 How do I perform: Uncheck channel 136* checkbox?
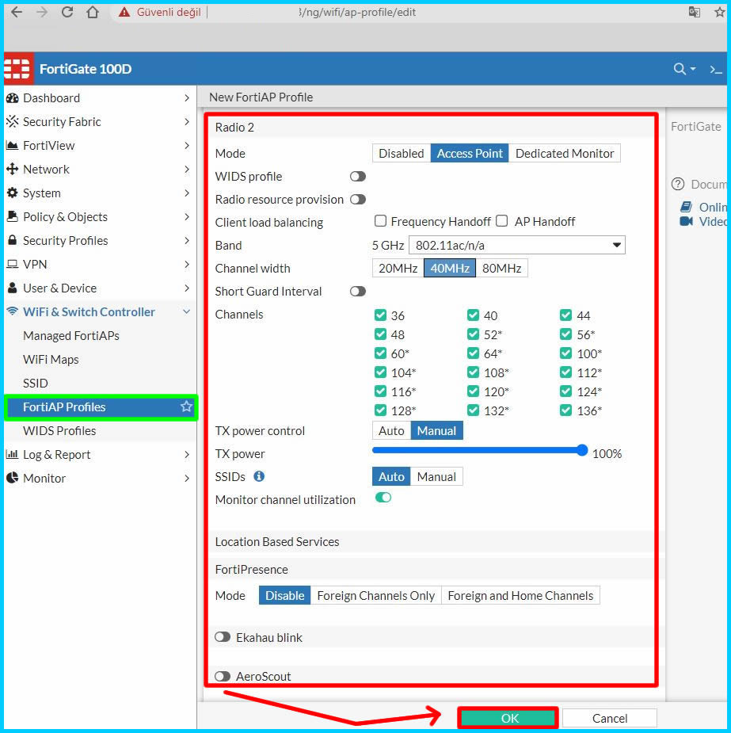coord(565,410)
